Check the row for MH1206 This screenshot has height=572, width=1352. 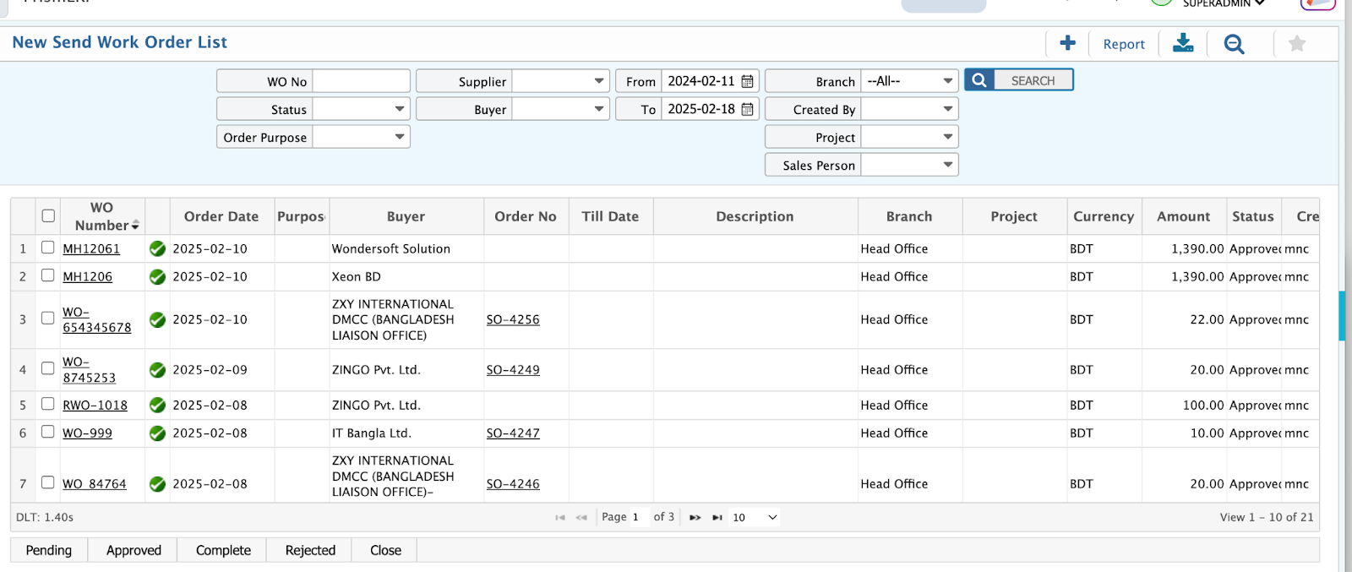point(48,275)
